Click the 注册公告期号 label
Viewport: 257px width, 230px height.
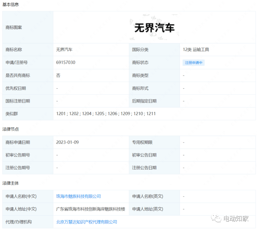click(18, 167)
